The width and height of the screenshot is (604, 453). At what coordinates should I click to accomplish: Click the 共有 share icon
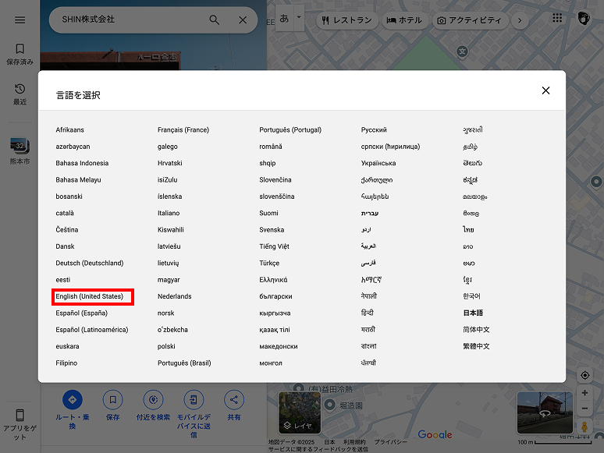(x=234, y=400)
